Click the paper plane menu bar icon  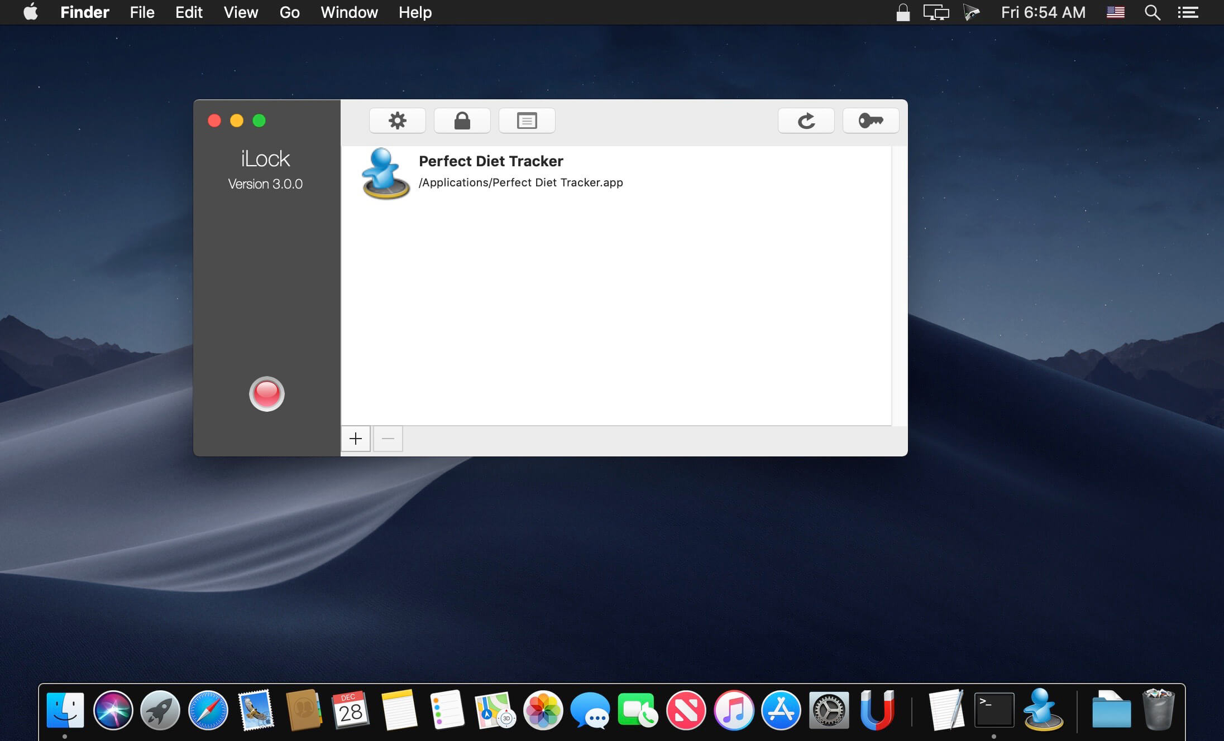[x=972, y=12]
